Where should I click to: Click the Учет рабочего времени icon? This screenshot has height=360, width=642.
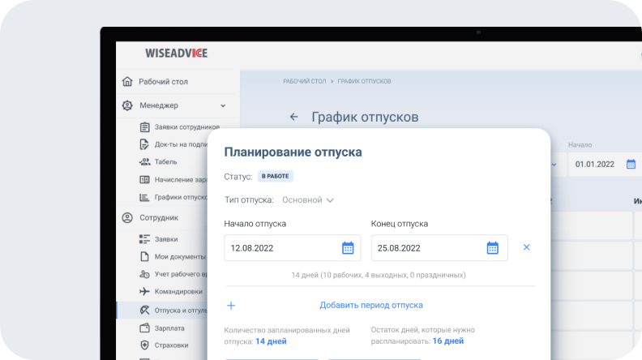[x=144, y=274]
